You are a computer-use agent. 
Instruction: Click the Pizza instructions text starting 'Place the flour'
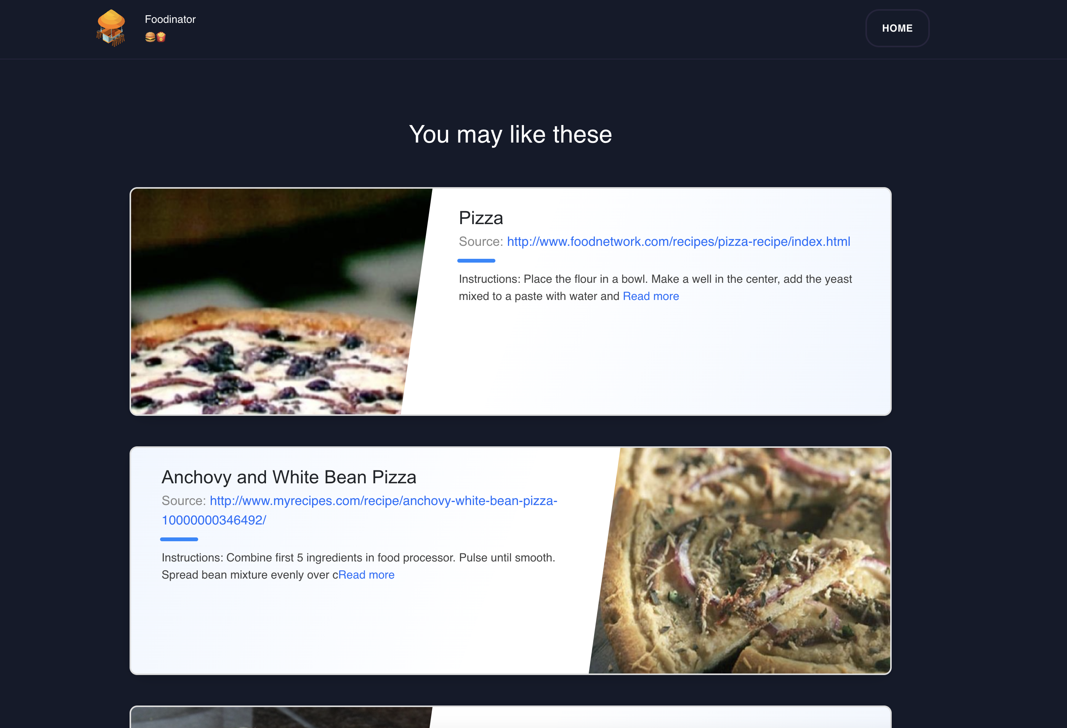tap(655, 287)
